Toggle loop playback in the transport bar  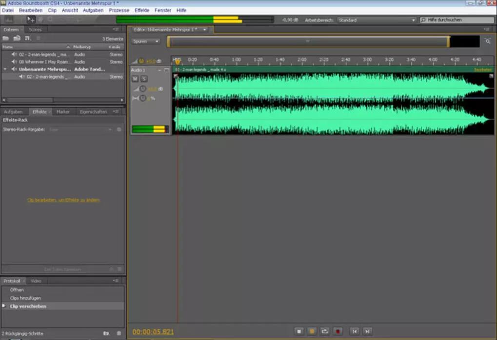coord(324,331)
